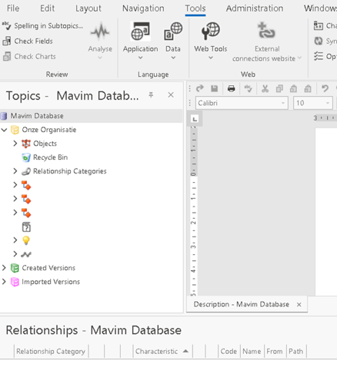This screenshot has width=337, height=387.
Task: Select the lightbulb tree icon
Action: (26, 240)
